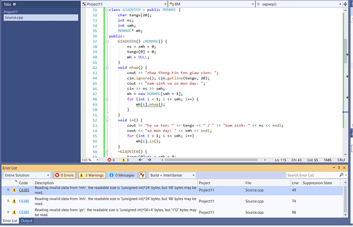Collapse void nhap() function at line 42
353x227 pixels.
[107, 67]
